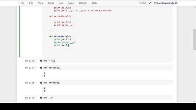The height and width of the screenshot is (110, 196).
Task: Click the vertical scrollbar thumb
Action: (194, 39)
